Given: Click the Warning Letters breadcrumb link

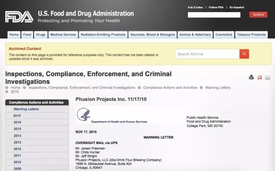Looking at the screenshot, I should [x=218, y=88].
